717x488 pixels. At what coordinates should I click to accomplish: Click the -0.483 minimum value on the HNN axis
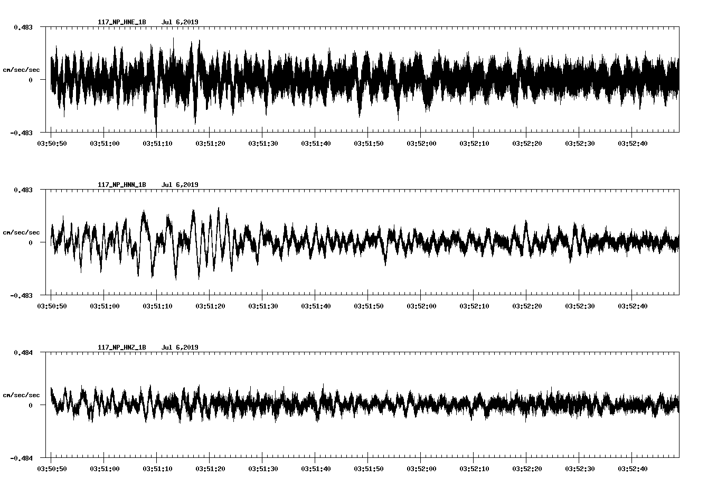pos(21,296)
